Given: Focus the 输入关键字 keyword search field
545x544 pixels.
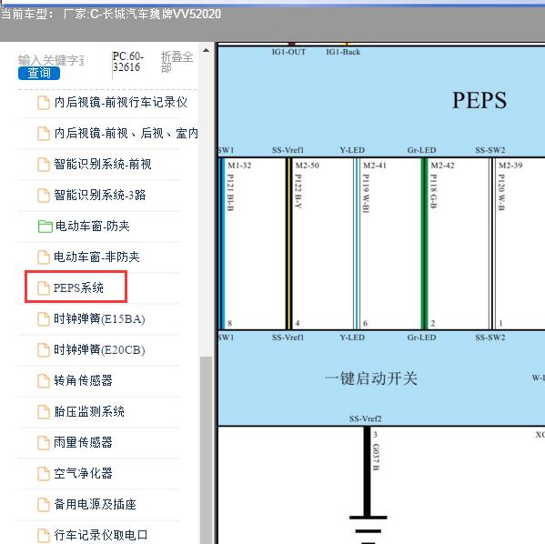Looking at the screenshot, I should pos(51,60).
